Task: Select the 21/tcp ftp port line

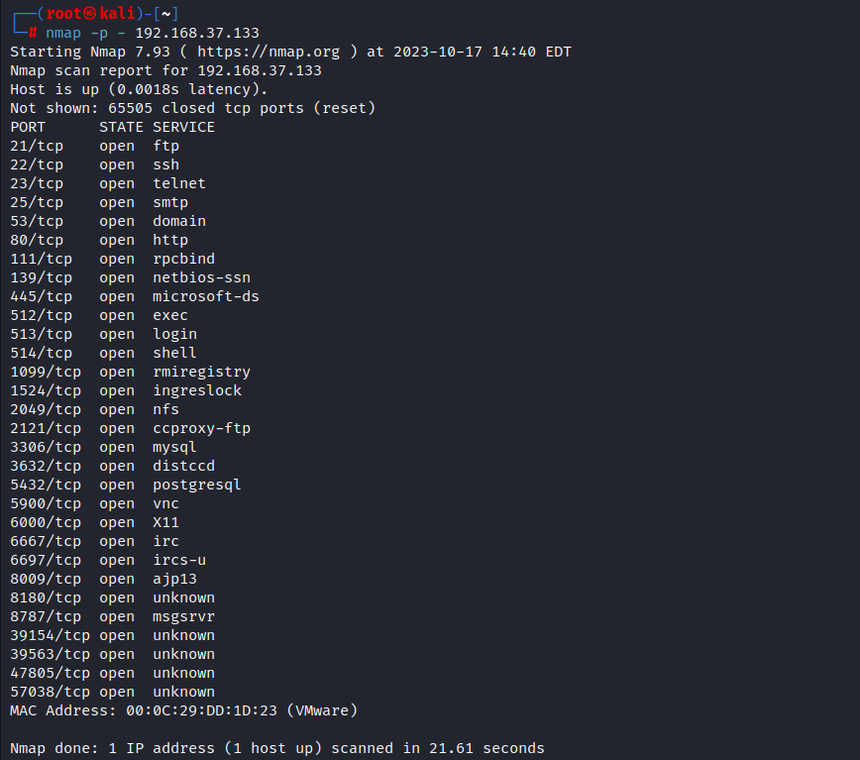Action: (94, 146)
